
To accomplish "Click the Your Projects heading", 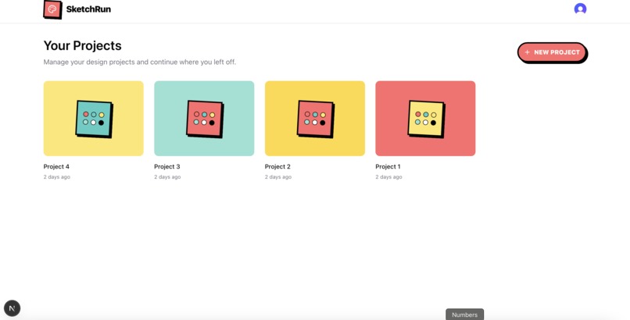I will 82,46.
